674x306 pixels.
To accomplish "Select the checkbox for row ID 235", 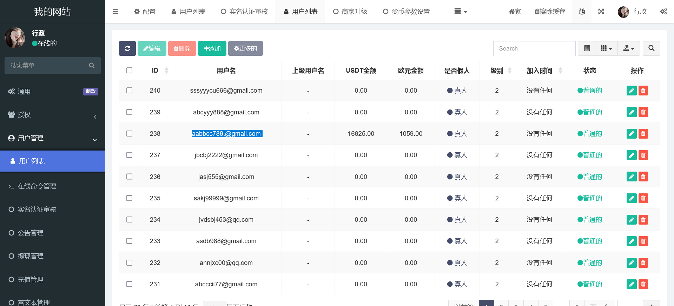I will [x=129, y=198].
